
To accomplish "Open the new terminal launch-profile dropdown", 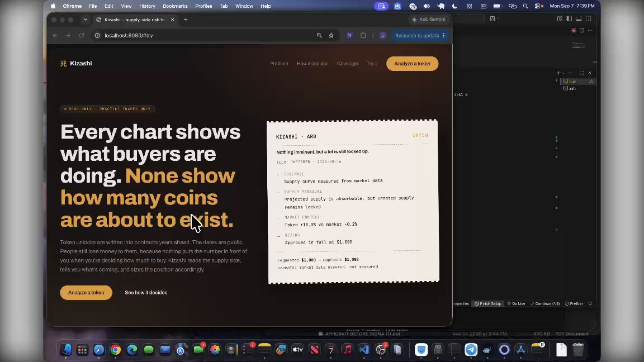I will click(x=563, y=73).
